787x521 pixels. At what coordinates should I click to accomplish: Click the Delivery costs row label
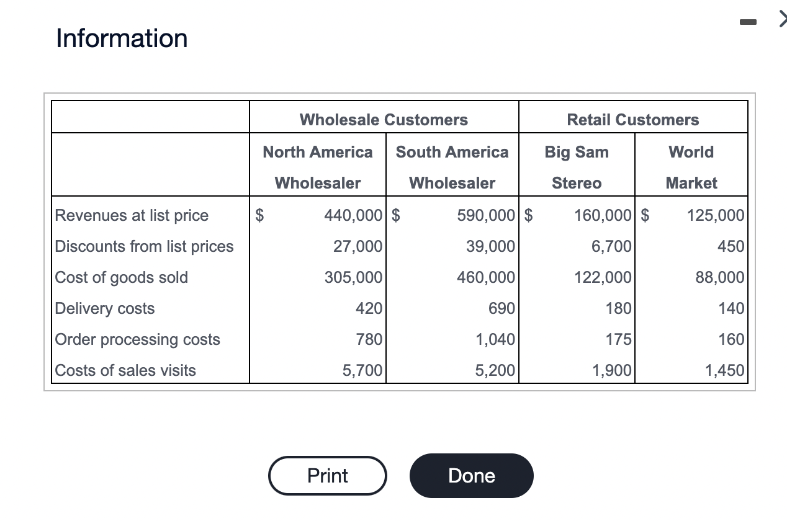(x=104, y=308)
